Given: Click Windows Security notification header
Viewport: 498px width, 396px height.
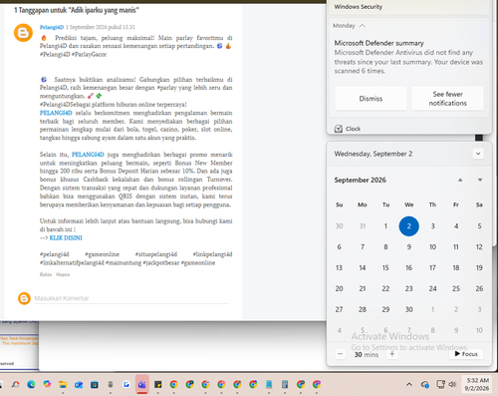Looking at the screenshot, I should [x=359, y=7].
